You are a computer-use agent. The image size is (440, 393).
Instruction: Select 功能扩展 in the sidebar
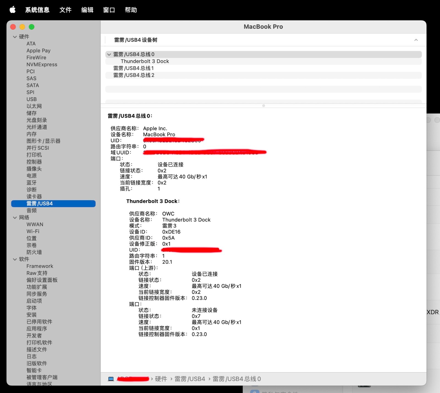tap(37, 287)
